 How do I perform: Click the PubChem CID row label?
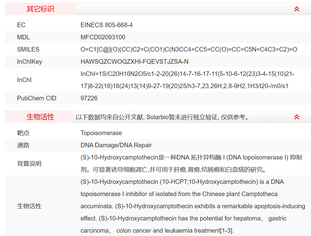tap(37, 98)
